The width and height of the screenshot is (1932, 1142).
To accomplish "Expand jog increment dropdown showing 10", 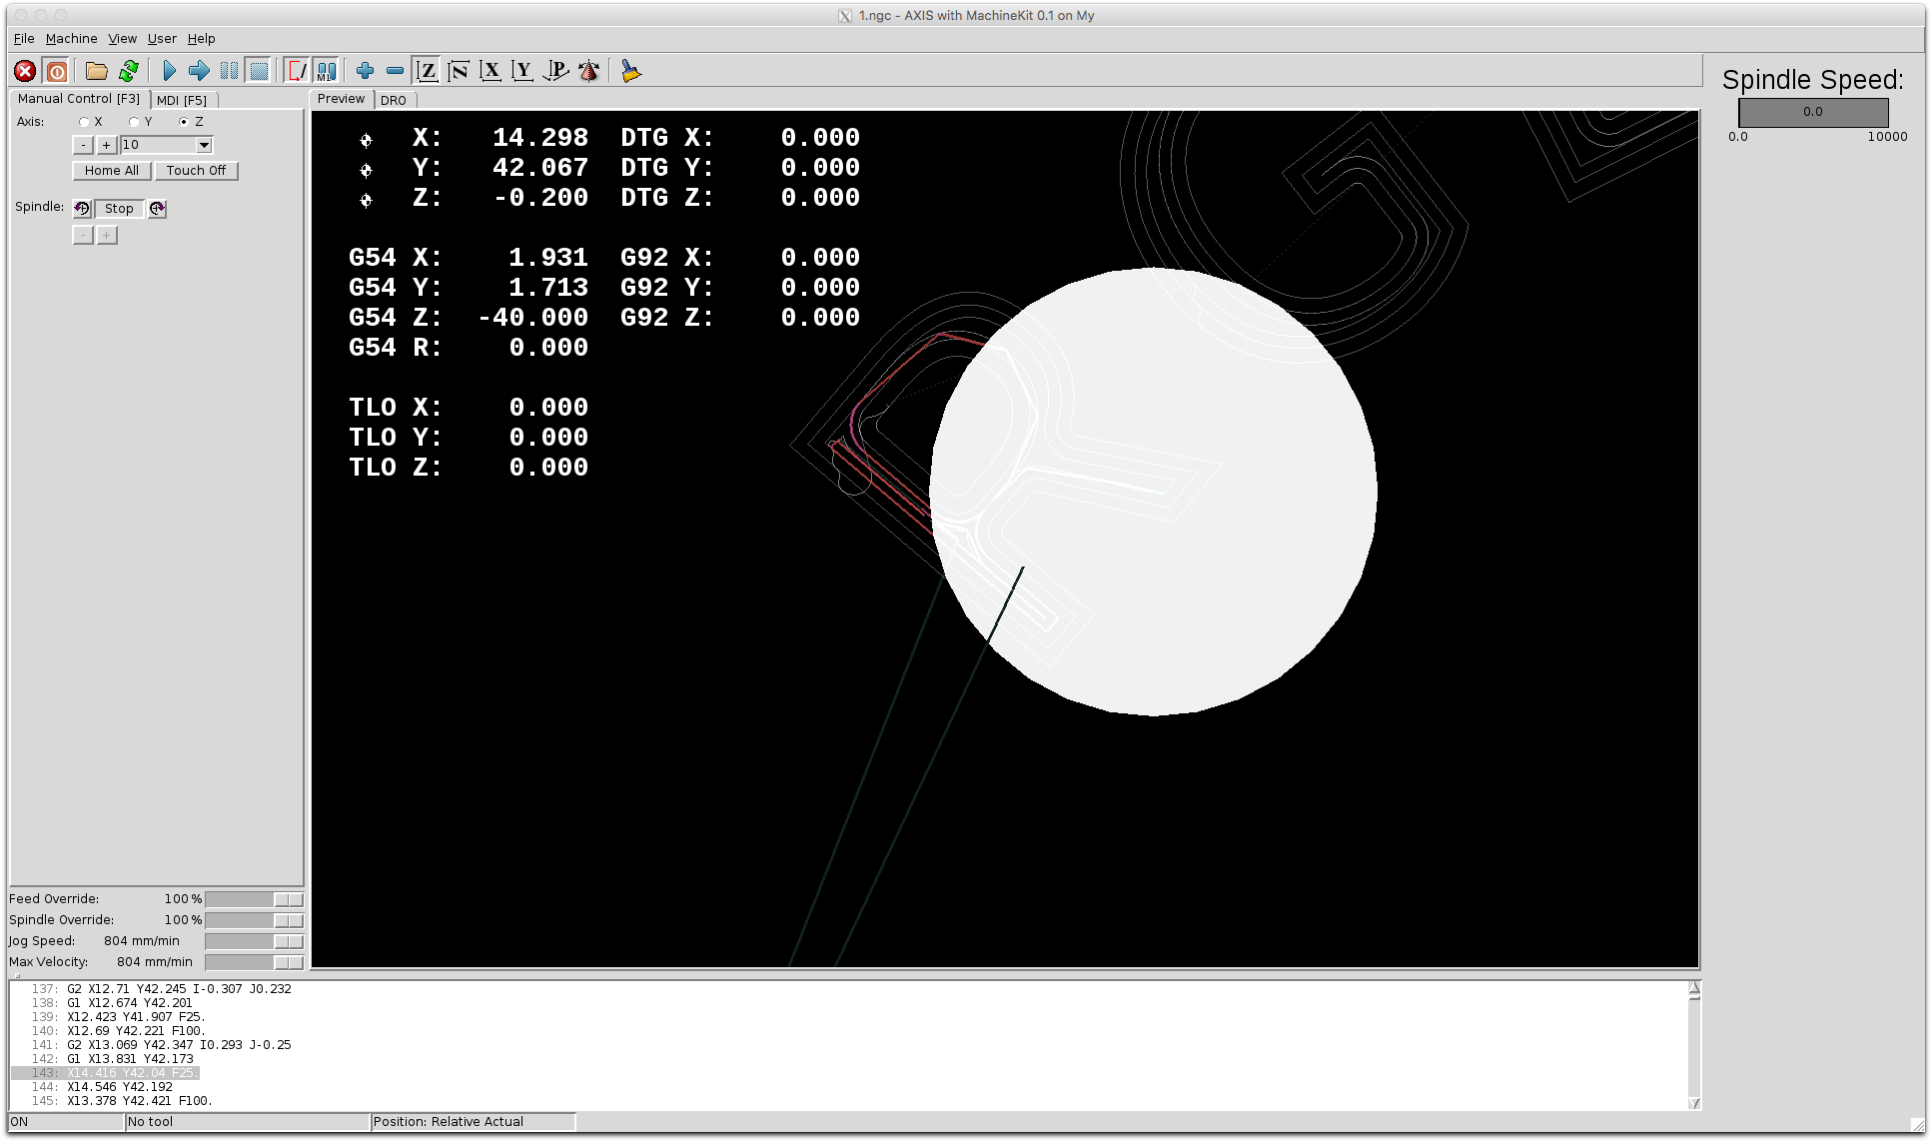I will coord(204,145).
